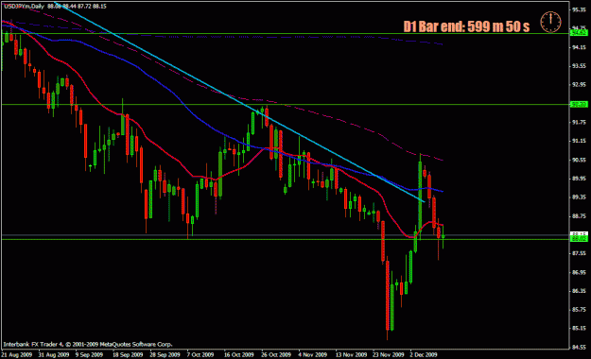Click the orange clock icon
This screenshot has width=591, height=359.
click(550, 22)
